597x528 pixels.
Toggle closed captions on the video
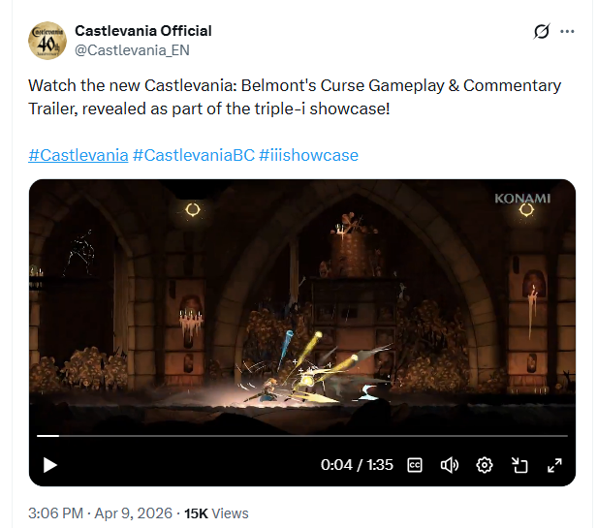point(415,465)
